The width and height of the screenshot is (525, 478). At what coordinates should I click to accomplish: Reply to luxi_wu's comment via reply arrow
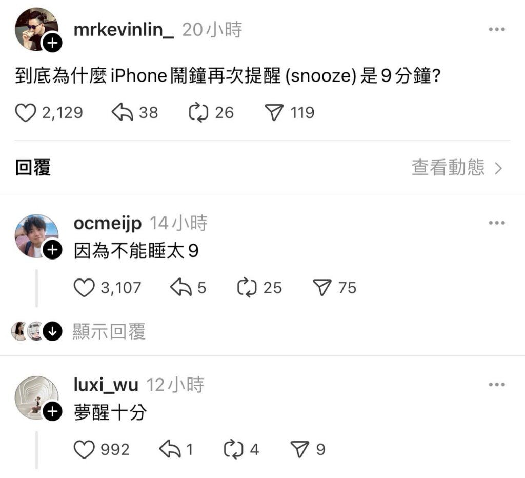tap(170, 449)
